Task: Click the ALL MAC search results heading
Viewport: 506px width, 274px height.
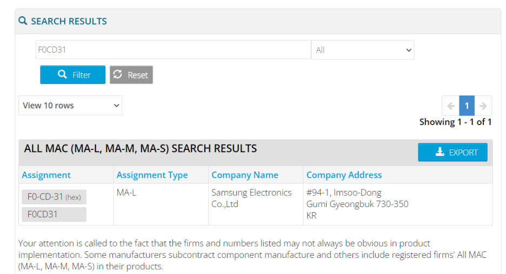Action: click(141, 148)
